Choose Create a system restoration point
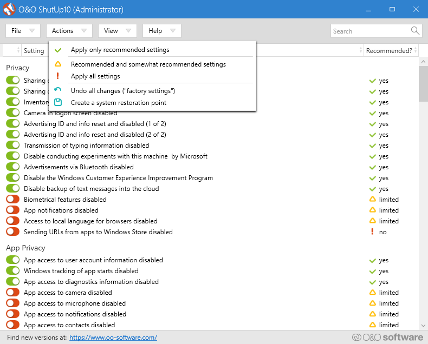 click(x=118, y=103)
